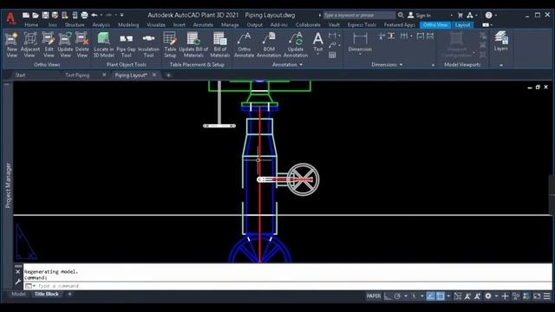The height and width of the screenshot is (312, 555).
Task: Click the search magnifier icon
Action: (x=401, y=16)
